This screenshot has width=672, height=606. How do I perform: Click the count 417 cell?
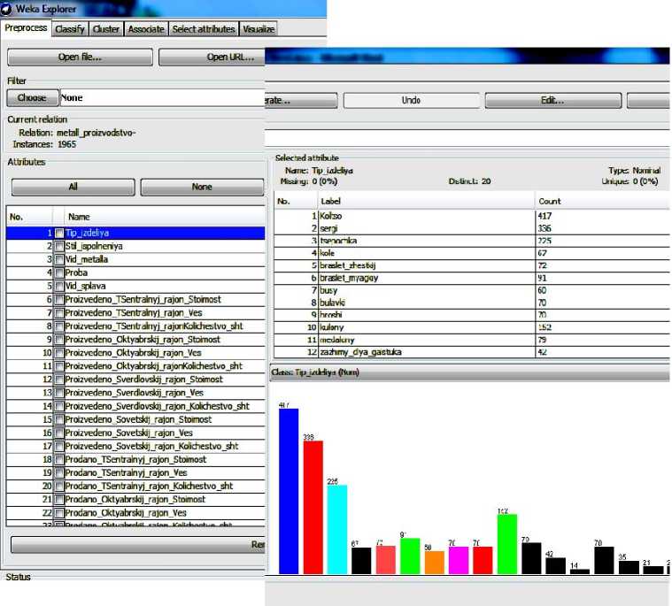point(602,216)
